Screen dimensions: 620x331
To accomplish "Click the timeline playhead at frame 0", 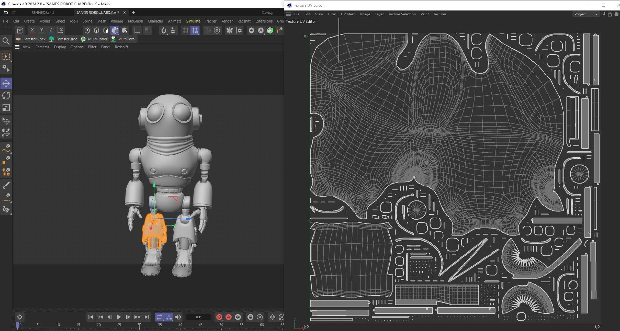I will click(x=18, y=325).
